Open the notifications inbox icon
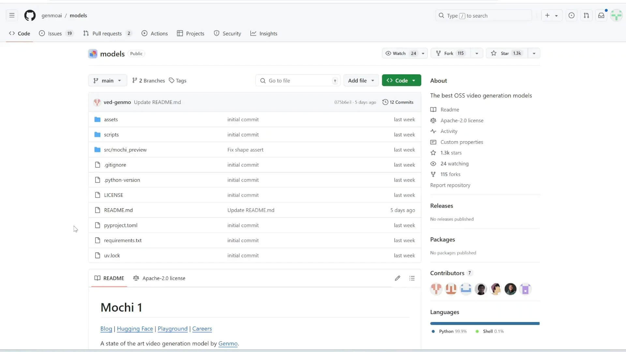The width and height of the screenshot is (626, 352). point(601,15)
